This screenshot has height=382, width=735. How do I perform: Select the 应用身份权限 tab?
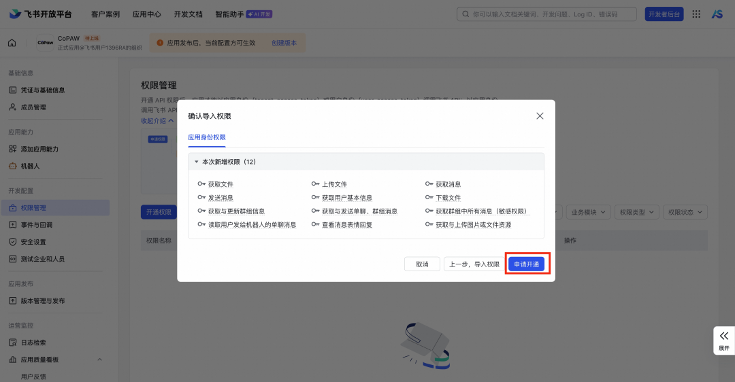pos(207,137)
